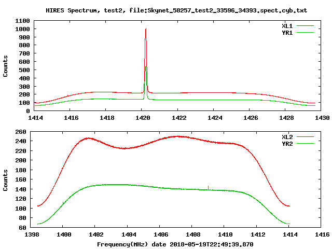The height and width of the screenshot is (249, 332).
Task: Click the Counts label of the XL2/YR2 plot
Action: coord(5,180)
